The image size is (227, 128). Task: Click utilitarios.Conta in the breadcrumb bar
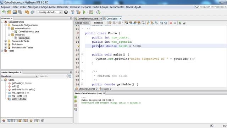coord(87,89)
